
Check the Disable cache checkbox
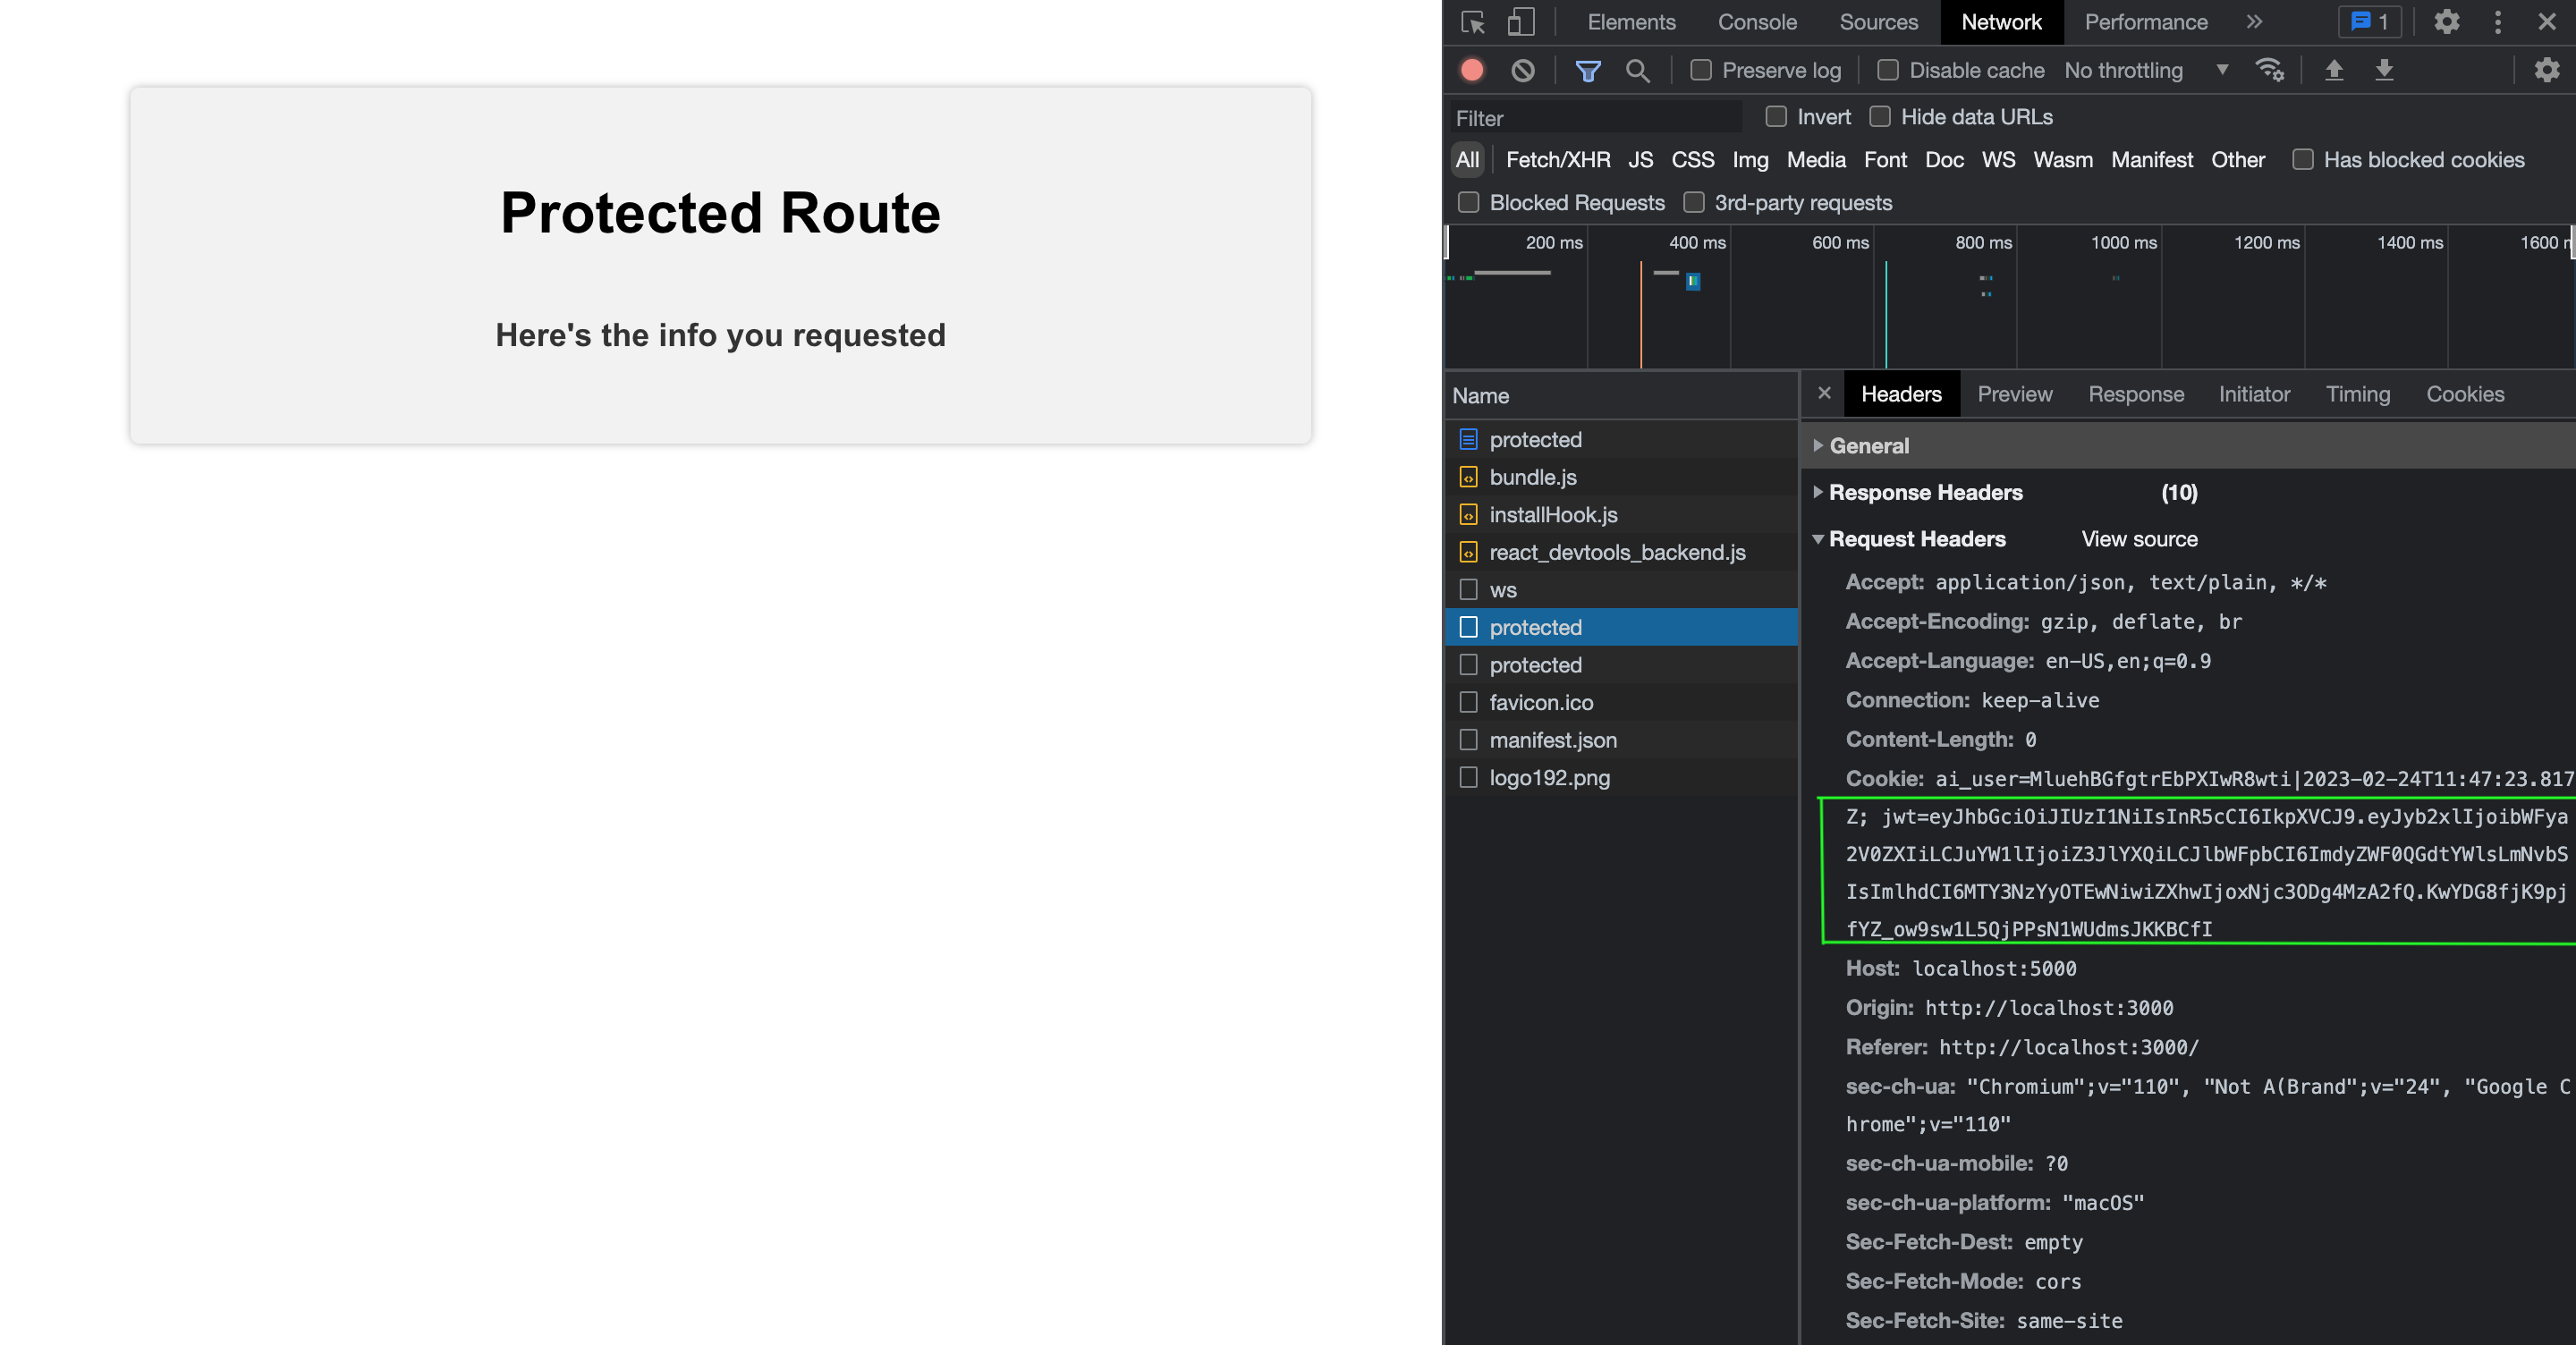click(1888, 70)
